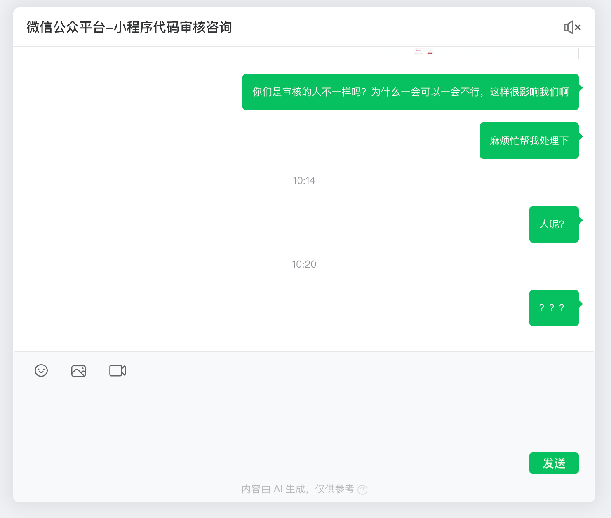Open the emoji picker smiley icon

41,370
